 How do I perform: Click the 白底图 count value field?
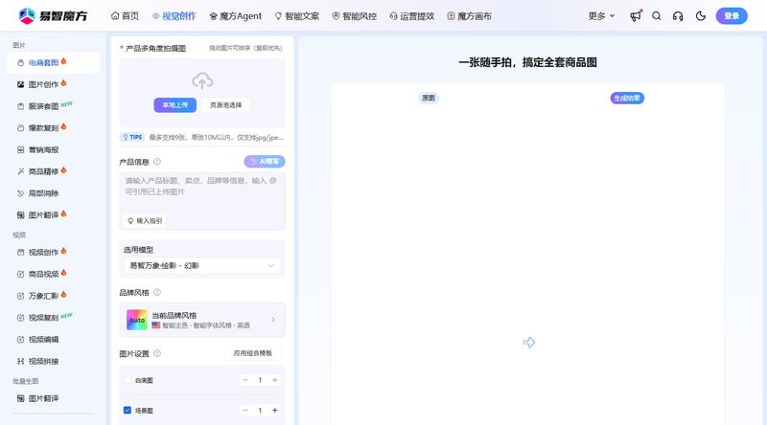pos(260,380)
